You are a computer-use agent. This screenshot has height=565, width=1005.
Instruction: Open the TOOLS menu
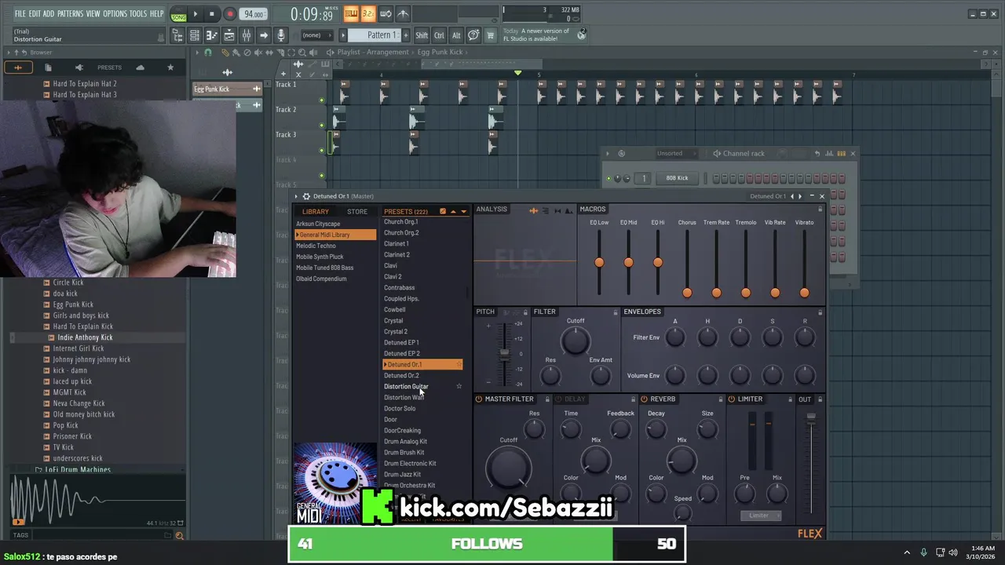click(x=138, y=14)
